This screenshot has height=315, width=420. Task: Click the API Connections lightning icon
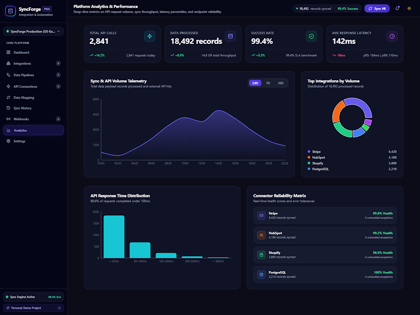pos(8,87)
